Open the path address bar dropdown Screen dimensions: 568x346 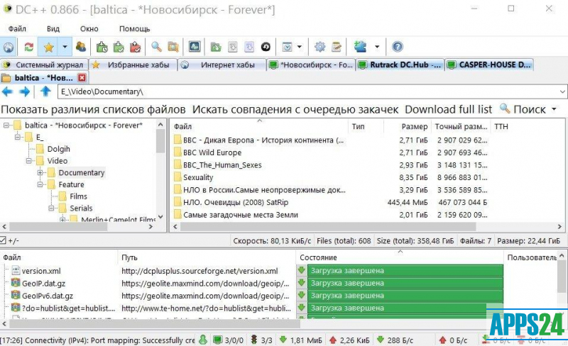tap(562, 92)
